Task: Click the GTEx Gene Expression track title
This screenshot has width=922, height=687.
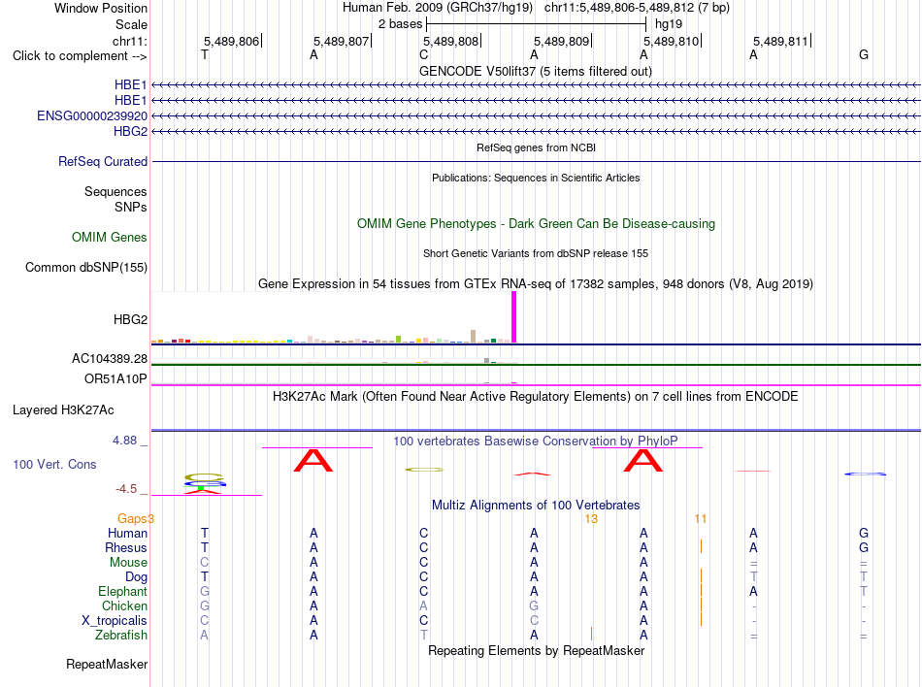Action: coord(535,284)
